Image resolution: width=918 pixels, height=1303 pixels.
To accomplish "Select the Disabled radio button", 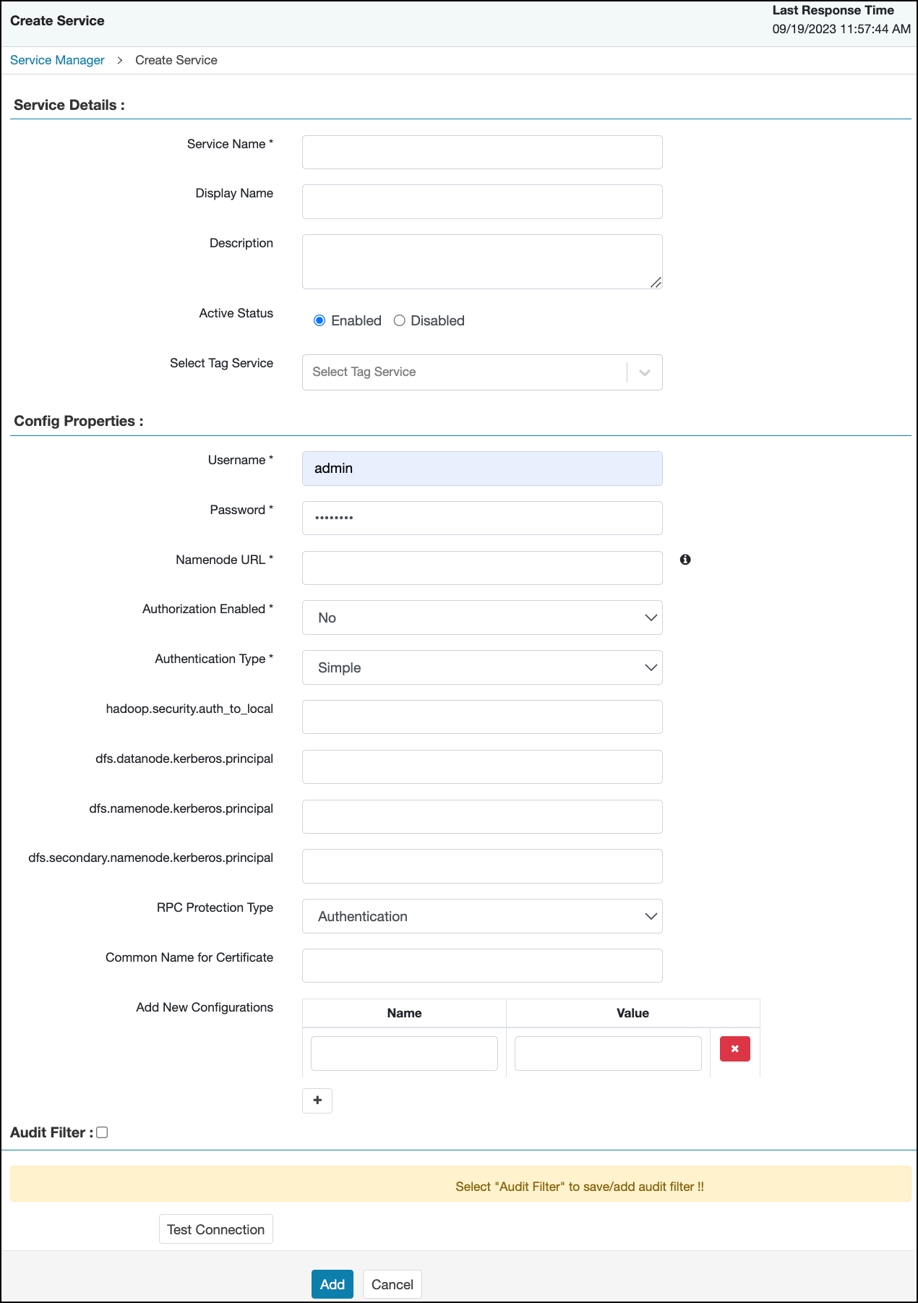I will click(x=399, y=320).
